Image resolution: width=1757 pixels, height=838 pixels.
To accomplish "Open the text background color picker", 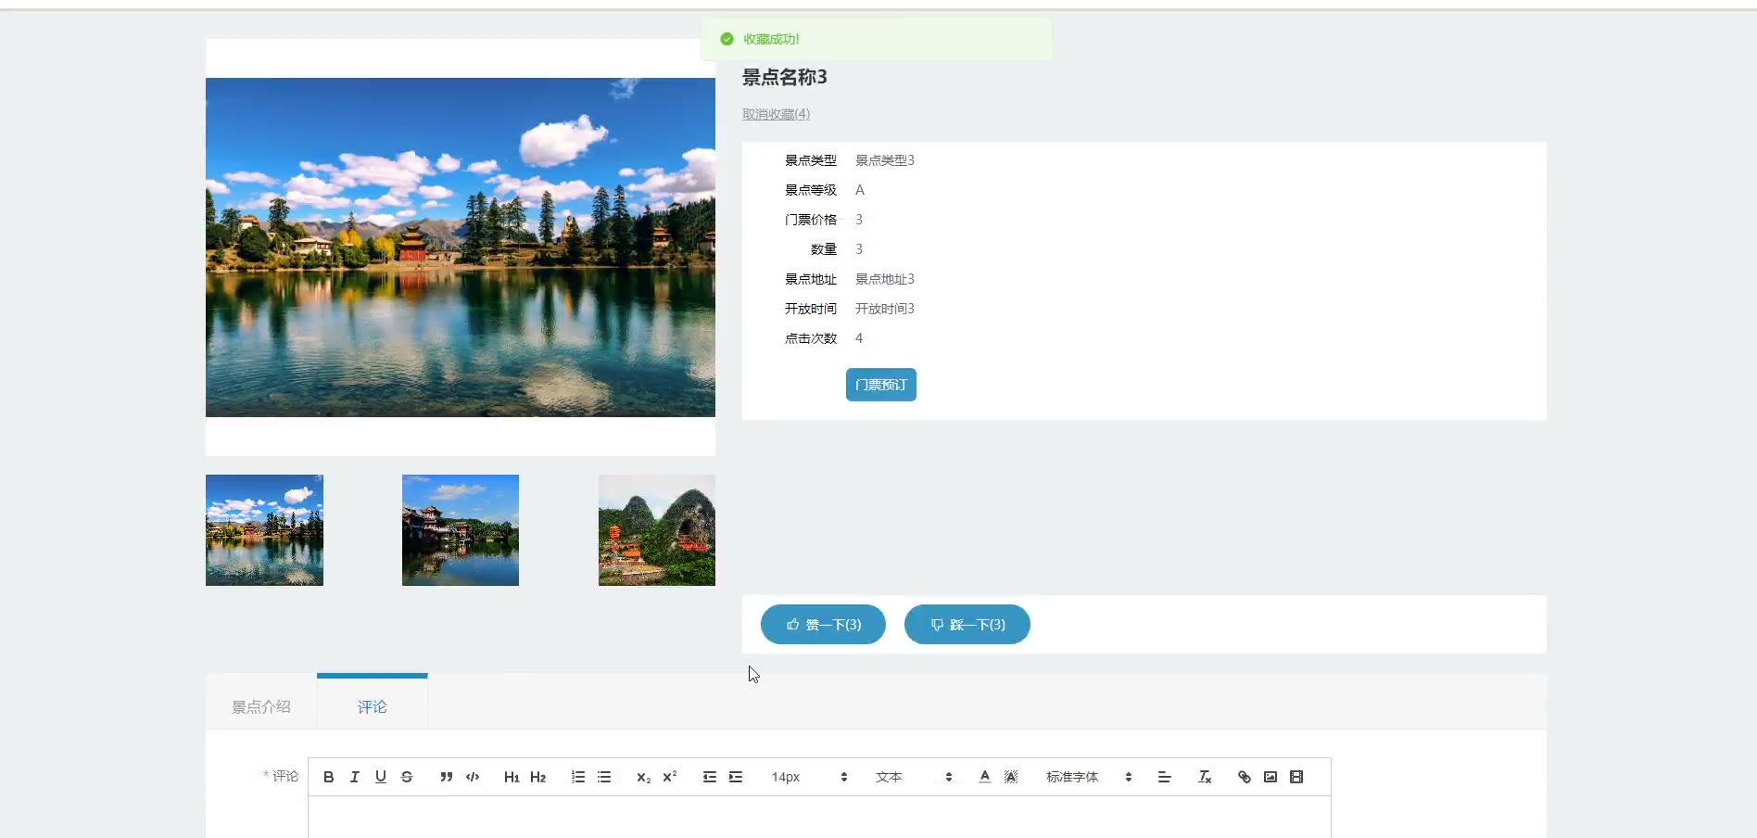I will 1011,777.
